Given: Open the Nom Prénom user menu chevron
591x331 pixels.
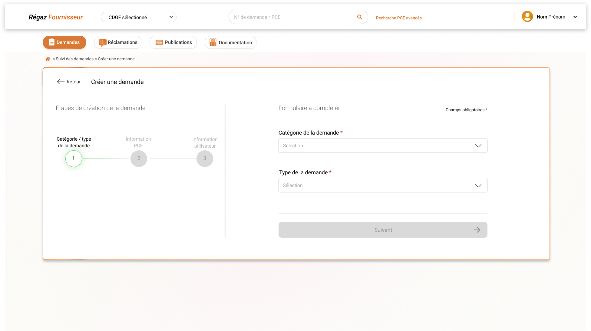Looking at the screenshot, I should pos(575,17).
